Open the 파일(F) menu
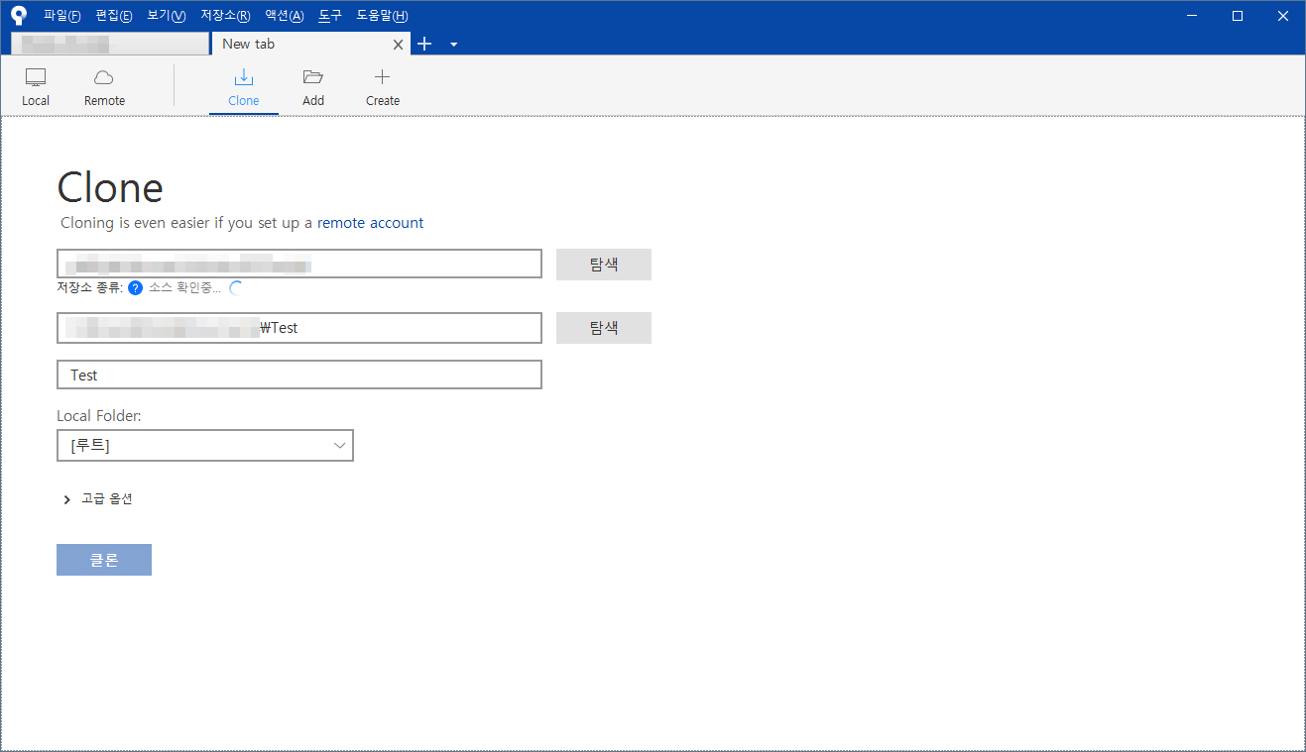 [61, 16]
